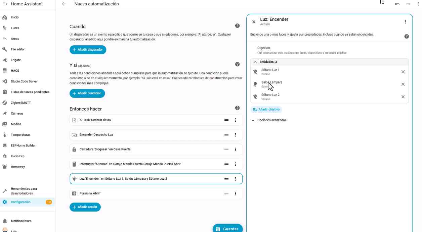Screen dimensions: 422x232
Task: Open Zigbee2MQTT from the sidebar
Action: [21, 103]
